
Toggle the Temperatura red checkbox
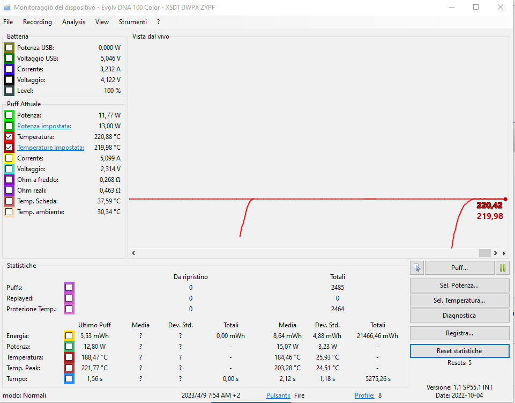coord(9,137)
